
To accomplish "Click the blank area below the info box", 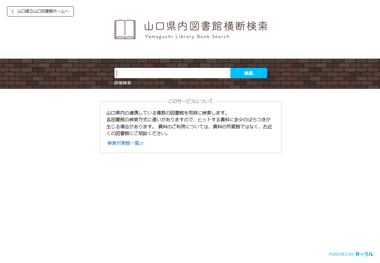I will coord(190,199).
